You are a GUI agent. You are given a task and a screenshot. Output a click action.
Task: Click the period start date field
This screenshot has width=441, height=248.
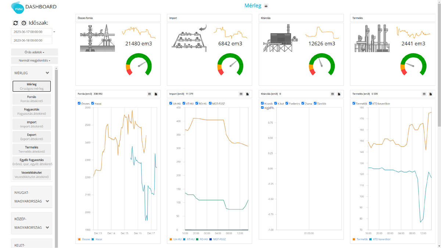pyautogui.click(x=32, y=32)
